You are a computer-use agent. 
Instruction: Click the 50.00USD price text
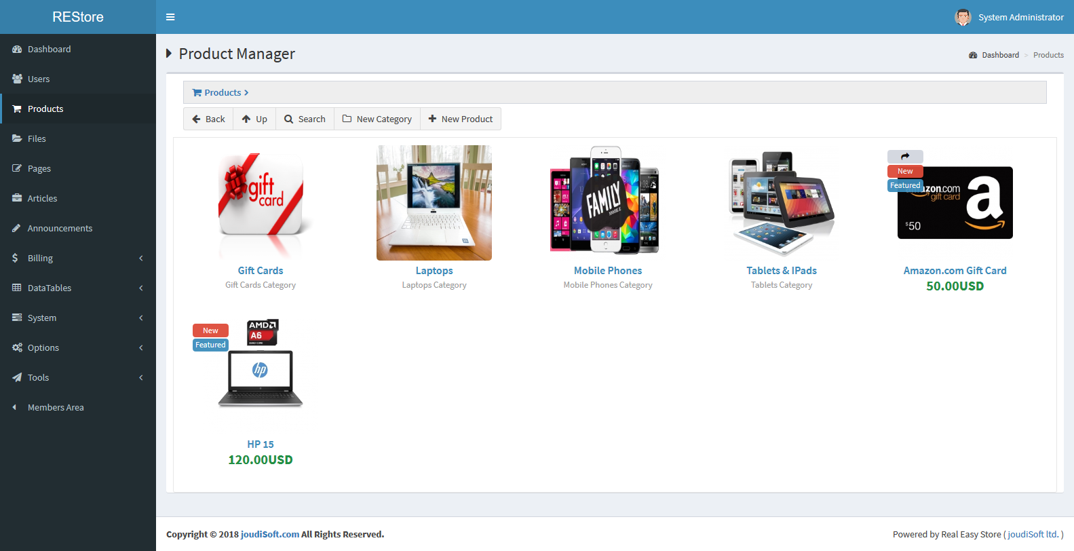click(955, 286)
